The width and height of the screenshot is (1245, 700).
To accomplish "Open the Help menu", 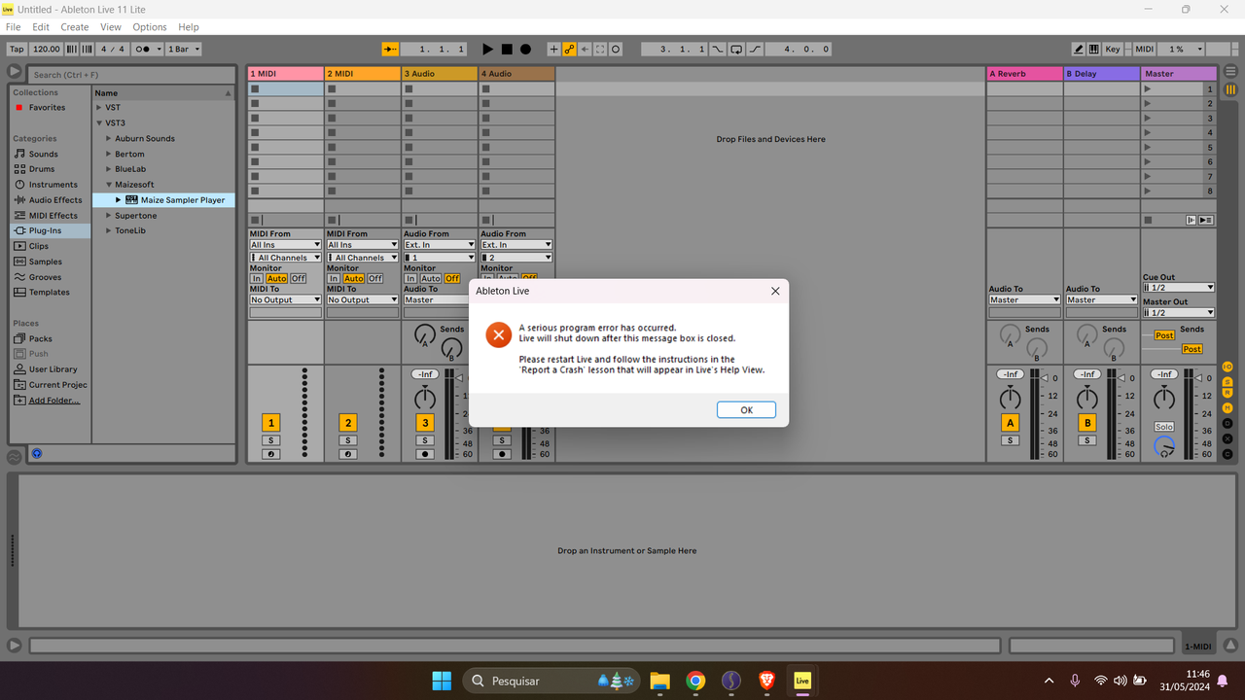I will 189,27.
